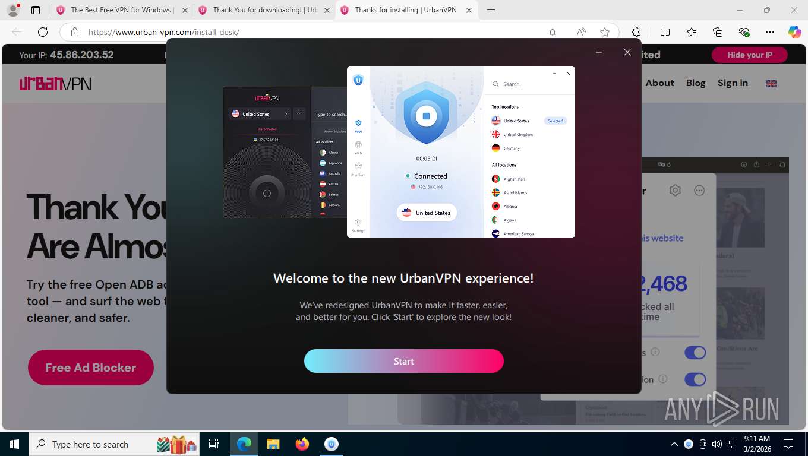Open the Copilot sidebar
The image size is (808, 456).
795,32
